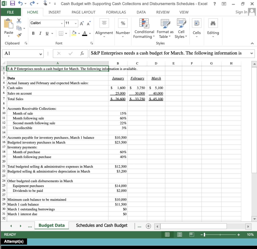This screenshot has height=249, width=257.
Task: Click the New Sheet plus icon
Action: [x=148, y=226]
